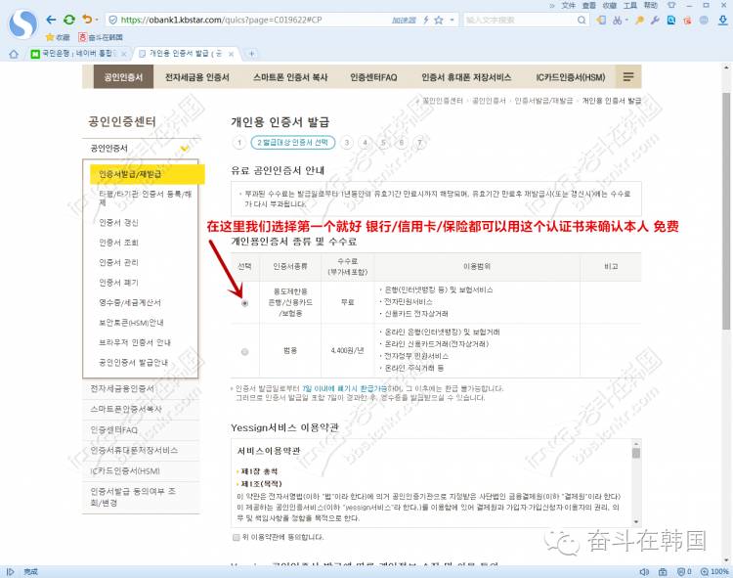Open the wrench tools icon
The image size is (733, 578).
coord(655,21)
